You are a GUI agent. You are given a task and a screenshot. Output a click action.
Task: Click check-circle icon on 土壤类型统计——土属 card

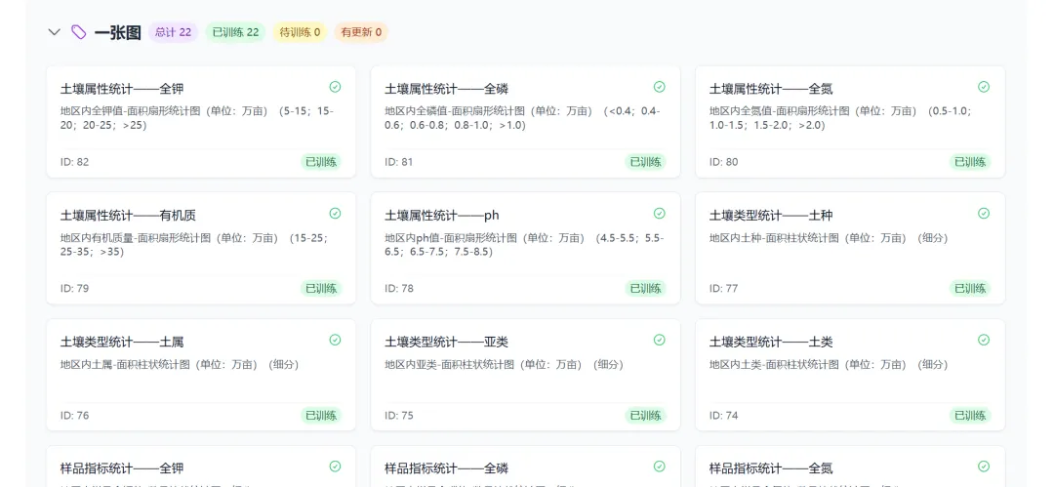pyautogui.click(x=335, y=340)
